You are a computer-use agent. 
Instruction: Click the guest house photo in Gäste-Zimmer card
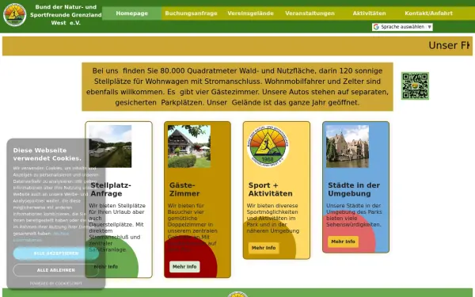[x=189, y=147]
